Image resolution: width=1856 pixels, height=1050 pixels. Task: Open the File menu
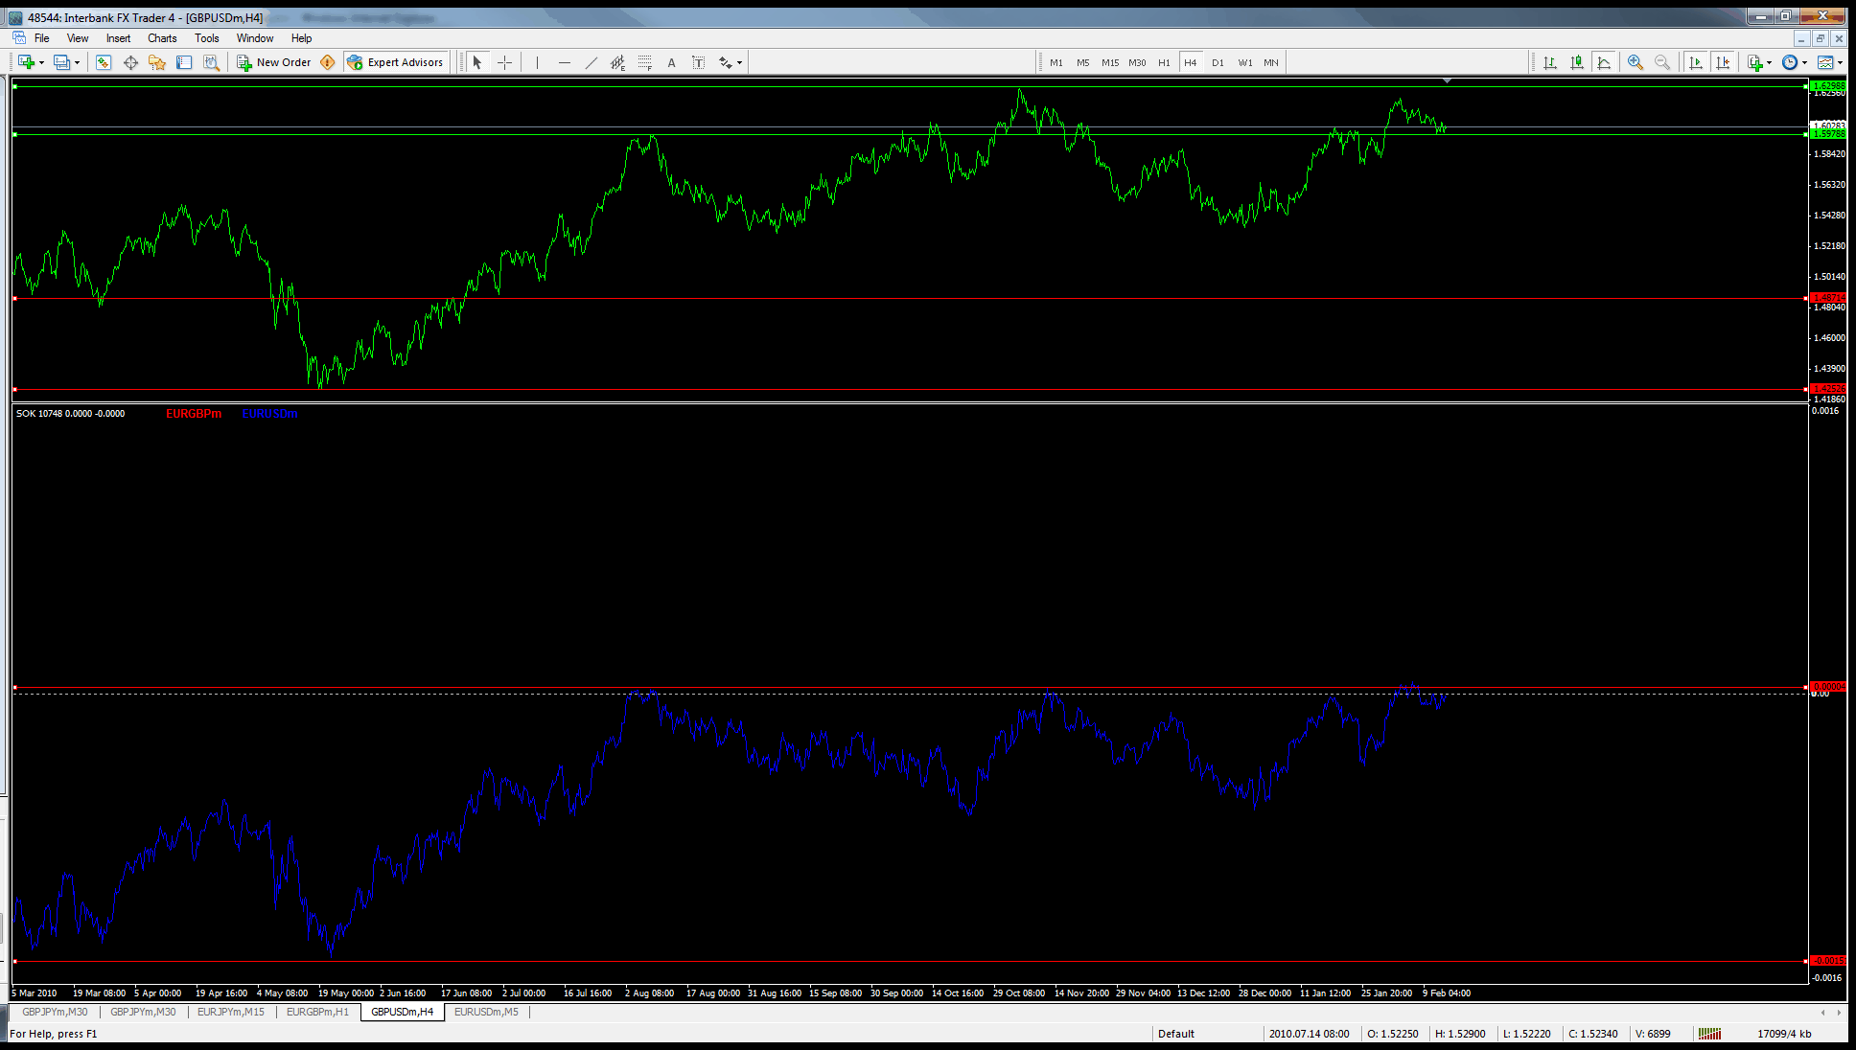[x=41, y=38]
